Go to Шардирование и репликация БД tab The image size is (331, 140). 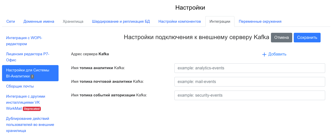coord(121,21)
